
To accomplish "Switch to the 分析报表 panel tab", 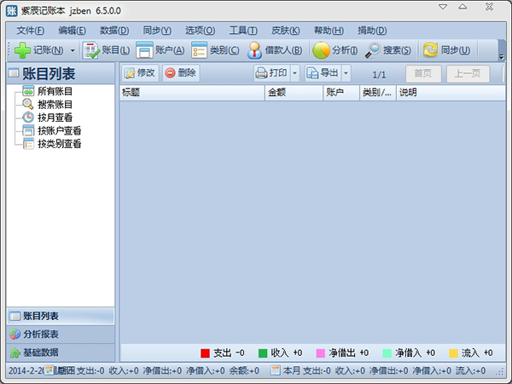I will point(61,334).
